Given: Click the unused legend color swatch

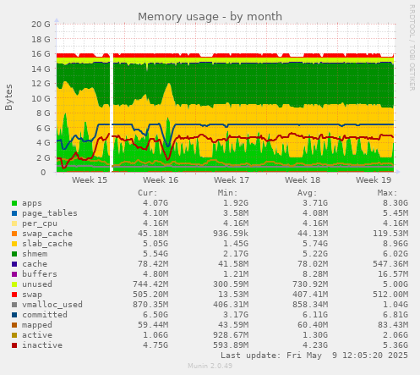Looking at the screenshot, I should tap(14, 284).
